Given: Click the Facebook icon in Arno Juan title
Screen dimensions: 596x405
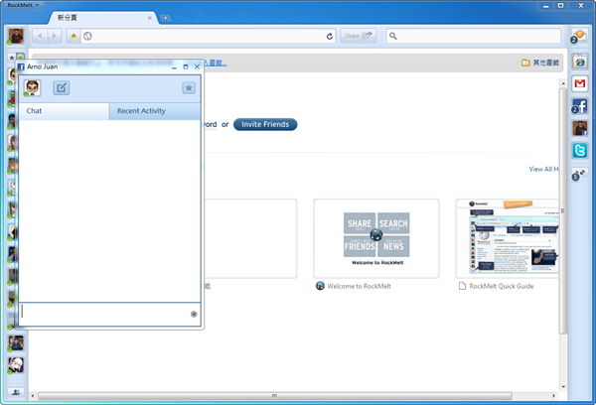Looking at the screenshot, I should point(21,67).
